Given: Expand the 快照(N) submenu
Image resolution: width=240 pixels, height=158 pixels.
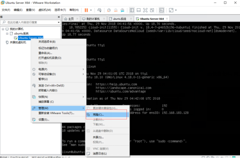Looking at the screenshot, I should tap(58, 97).
